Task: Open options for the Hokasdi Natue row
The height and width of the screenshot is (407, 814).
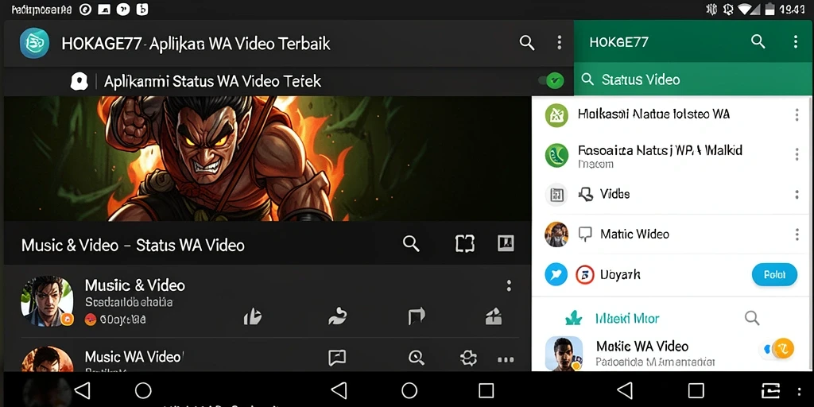Action: point(797,114)
